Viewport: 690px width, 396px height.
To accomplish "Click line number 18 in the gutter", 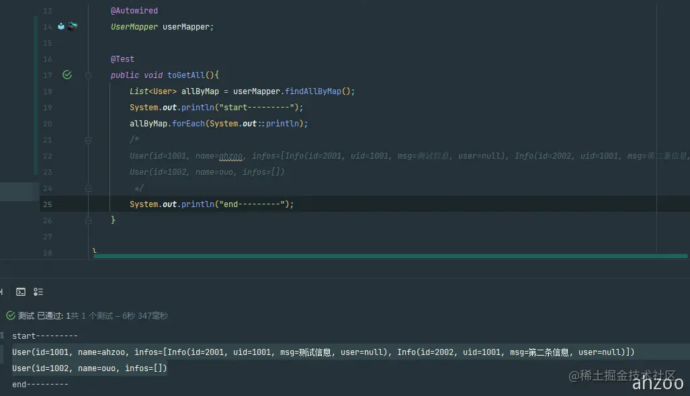I will point(48,91).
